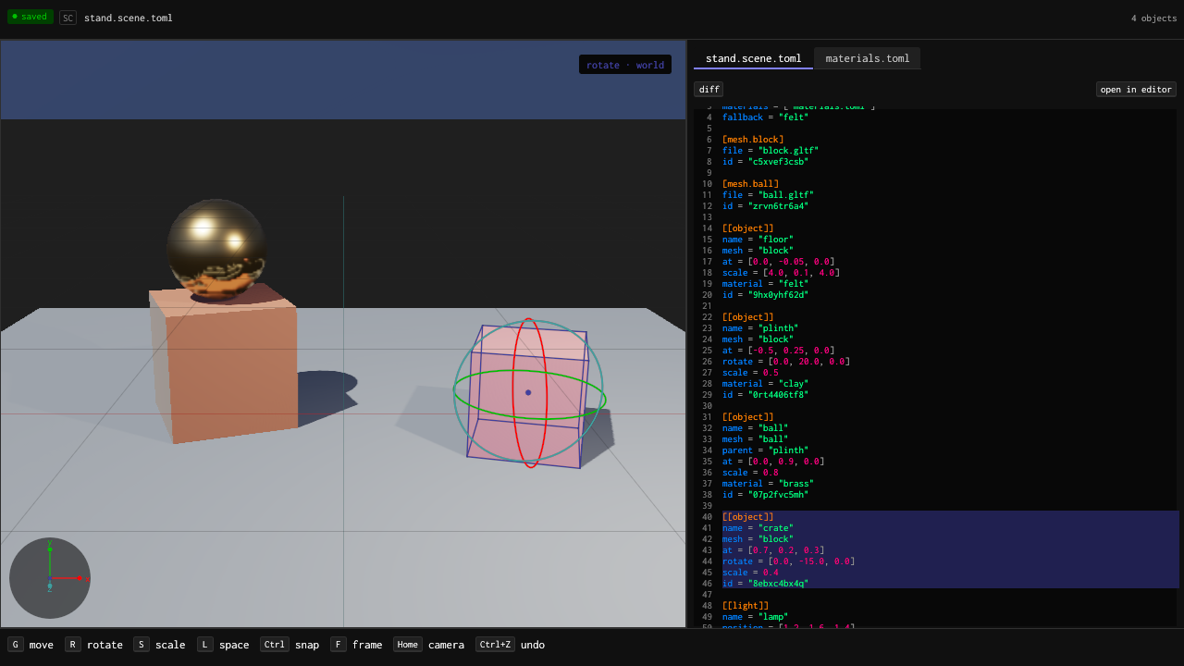Switch to the materials.toml tab

(868, 58)
